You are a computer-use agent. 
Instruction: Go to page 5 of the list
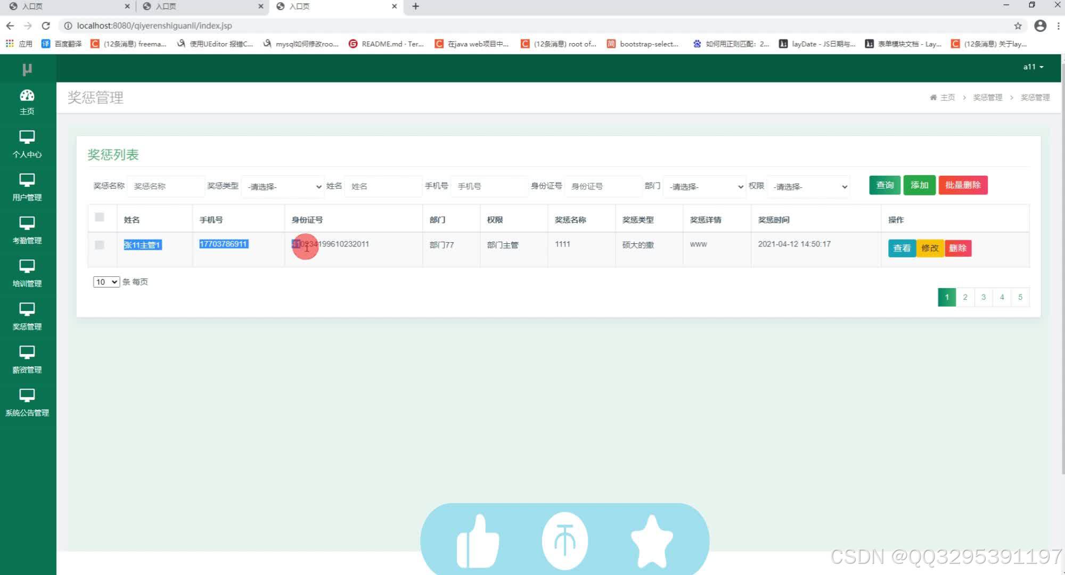coord(1020,297)
